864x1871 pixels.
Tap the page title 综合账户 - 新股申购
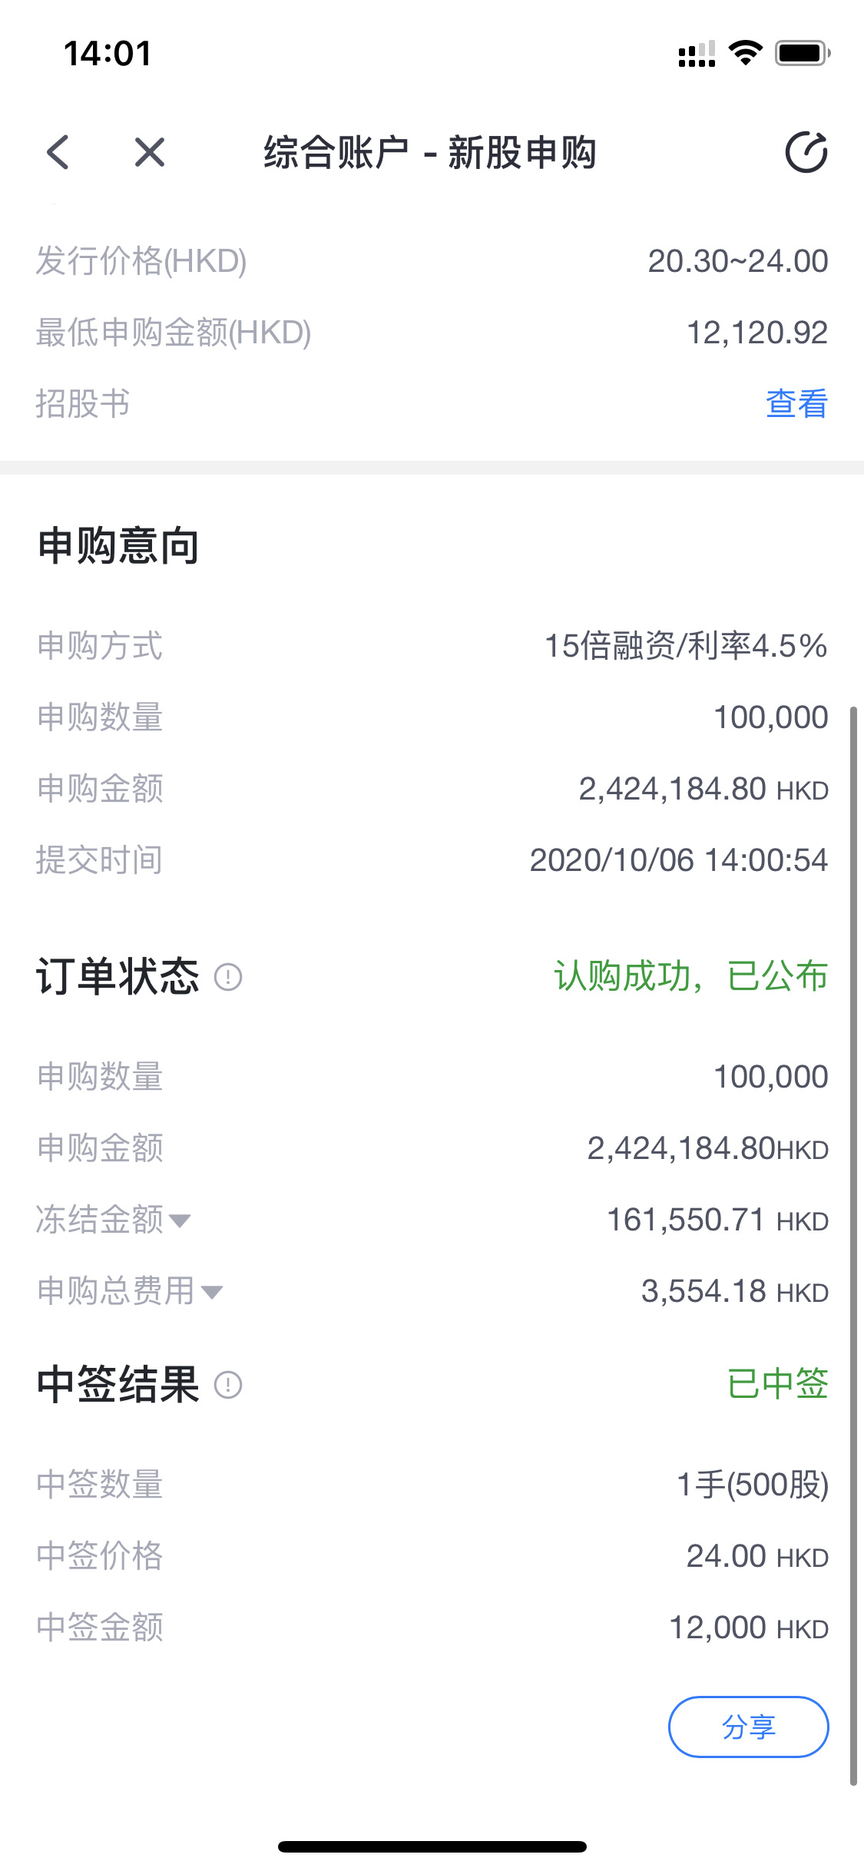pyautogui.click(x=430, y=152)
